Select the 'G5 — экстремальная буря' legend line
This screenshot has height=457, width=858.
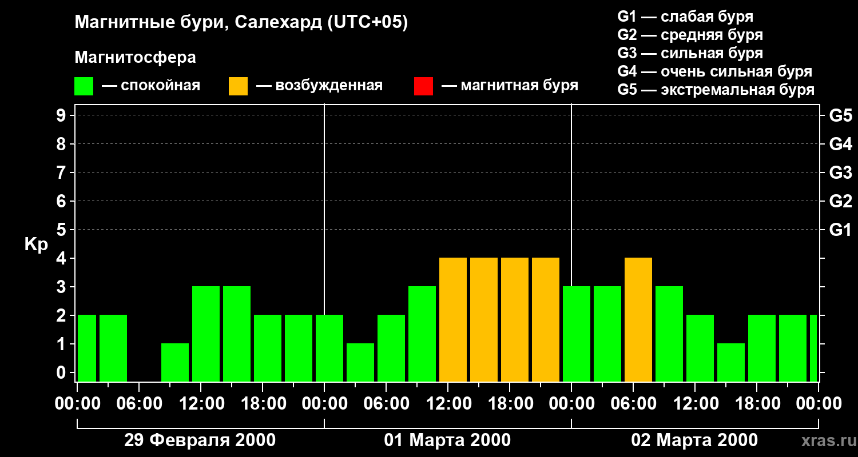(716, 90)
